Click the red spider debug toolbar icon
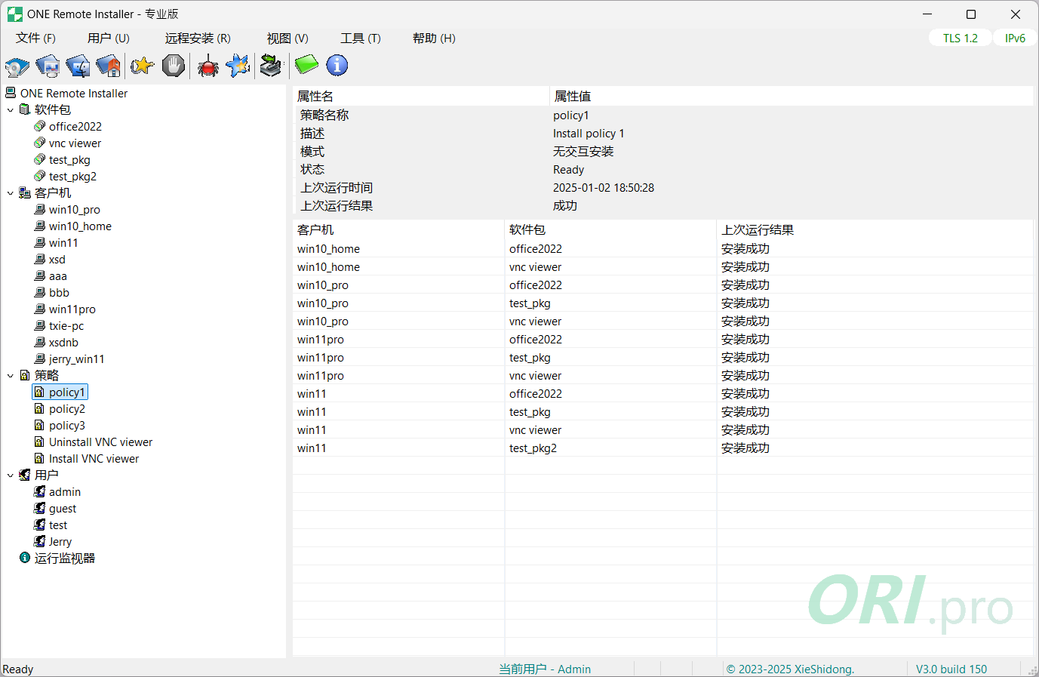 click(207, 66)
